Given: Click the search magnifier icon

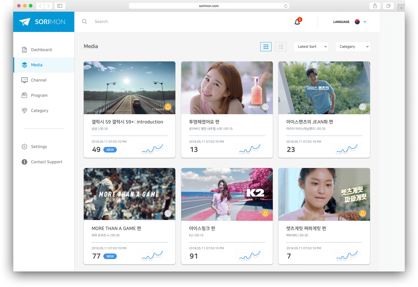Looking at the screenshot, I should 84,22.
